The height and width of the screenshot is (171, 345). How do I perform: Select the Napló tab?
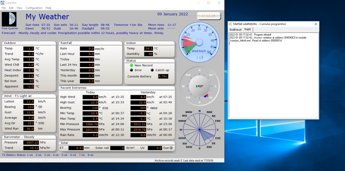pos(248,30)
